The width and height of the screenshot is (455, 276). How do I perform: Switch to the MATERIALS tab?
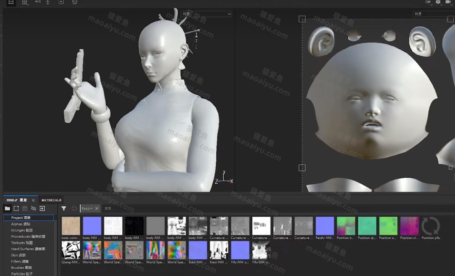pyautogui.click(x=51, y=200)
